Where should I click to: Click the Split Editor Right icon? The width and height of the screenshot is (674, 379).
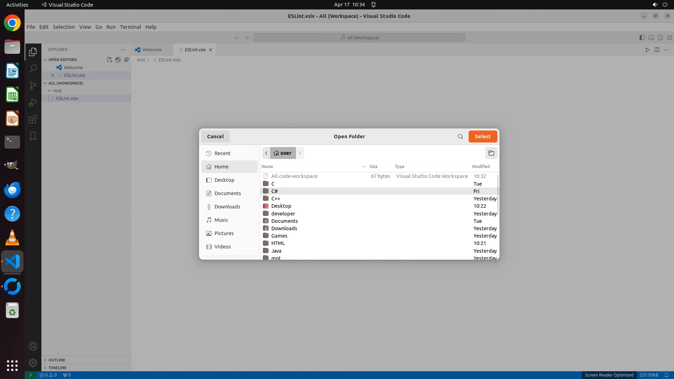(657, 50)
